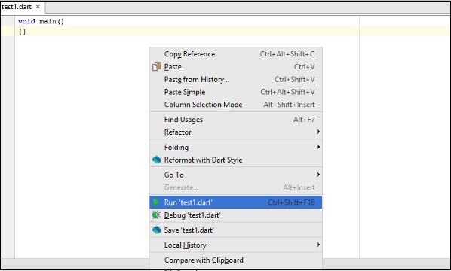Choose Copy Reference from the context menu
Image resolution: width=451 pixels, height=271 pixels.
(236, 54)
